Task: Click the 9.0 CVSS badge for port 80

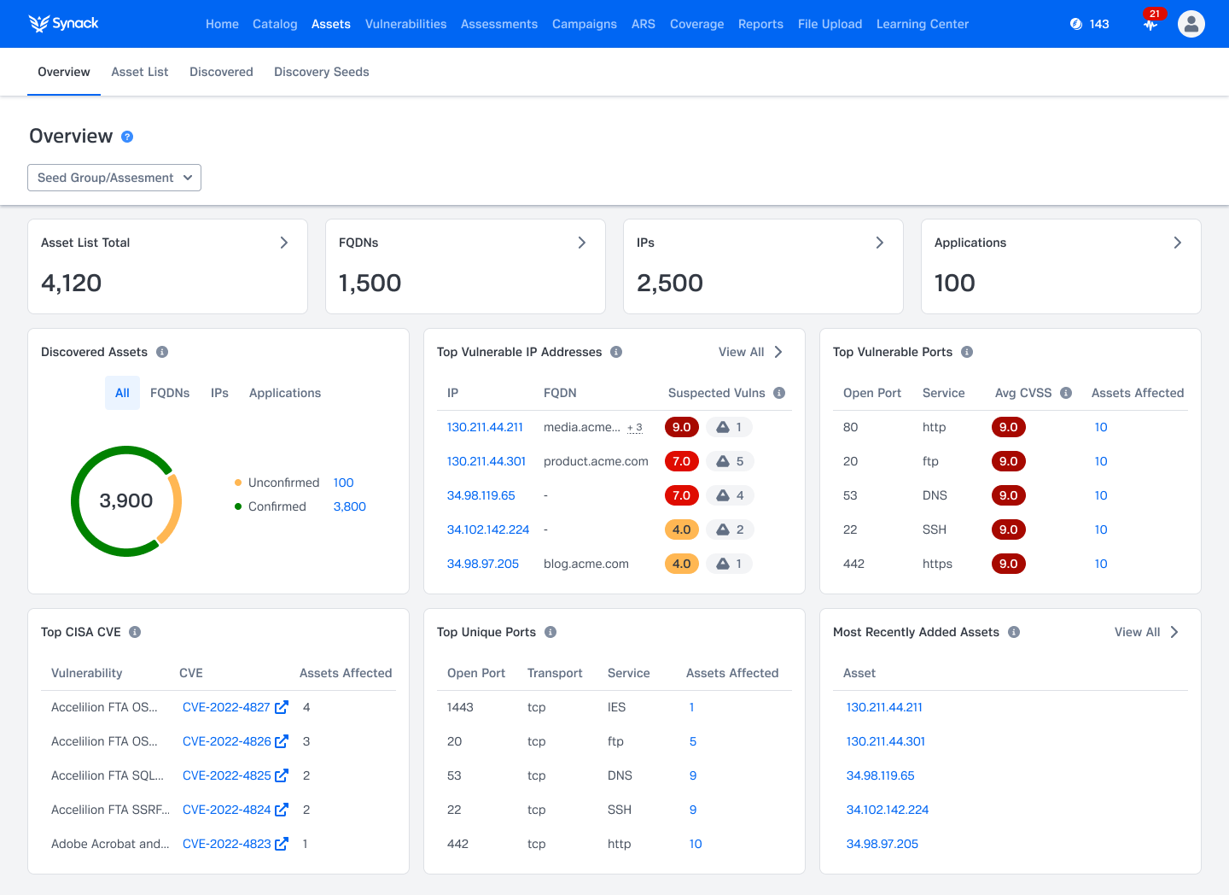Action: point(1008,427)
